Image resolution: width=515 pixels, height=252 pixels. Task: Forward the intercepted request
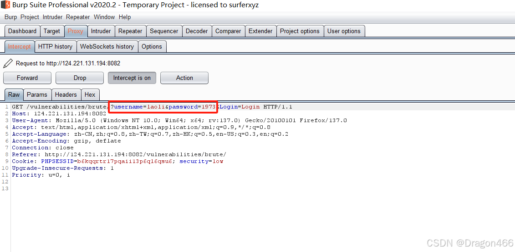[27, 78]
